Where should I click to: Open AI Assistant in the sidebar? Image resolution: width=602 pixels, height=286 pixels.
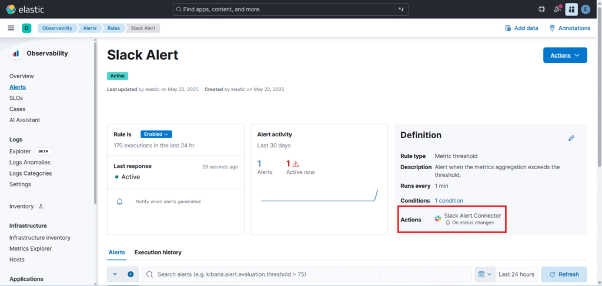[x=25, y=120]
